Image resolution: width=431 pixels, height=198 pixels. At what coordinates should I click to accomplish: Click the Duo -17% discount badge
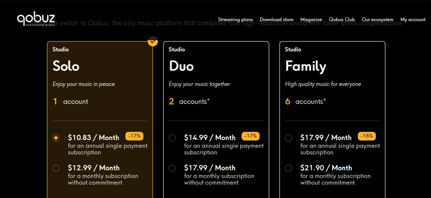pos(250,136)
